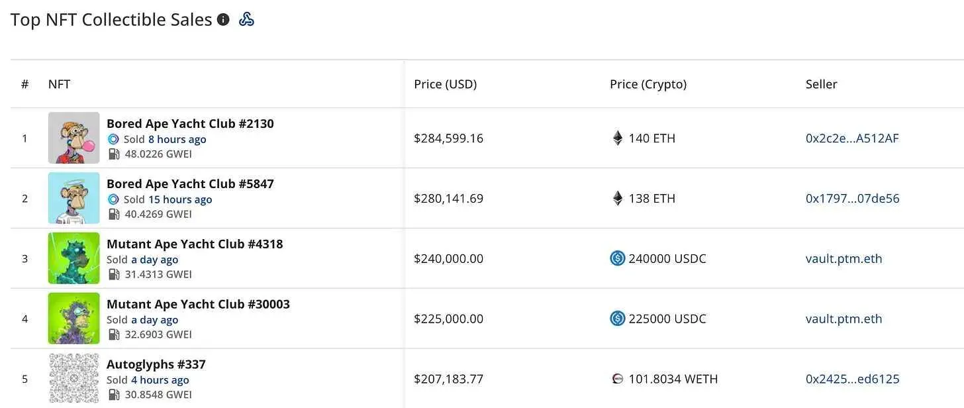
Task: Open Bored Ape Yacht Club #2130 thumbnail
Action: [73, 138]
